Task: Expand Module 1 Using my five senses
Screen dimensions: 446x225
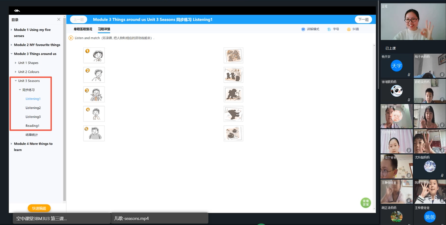Action: (x=11, y=30)
